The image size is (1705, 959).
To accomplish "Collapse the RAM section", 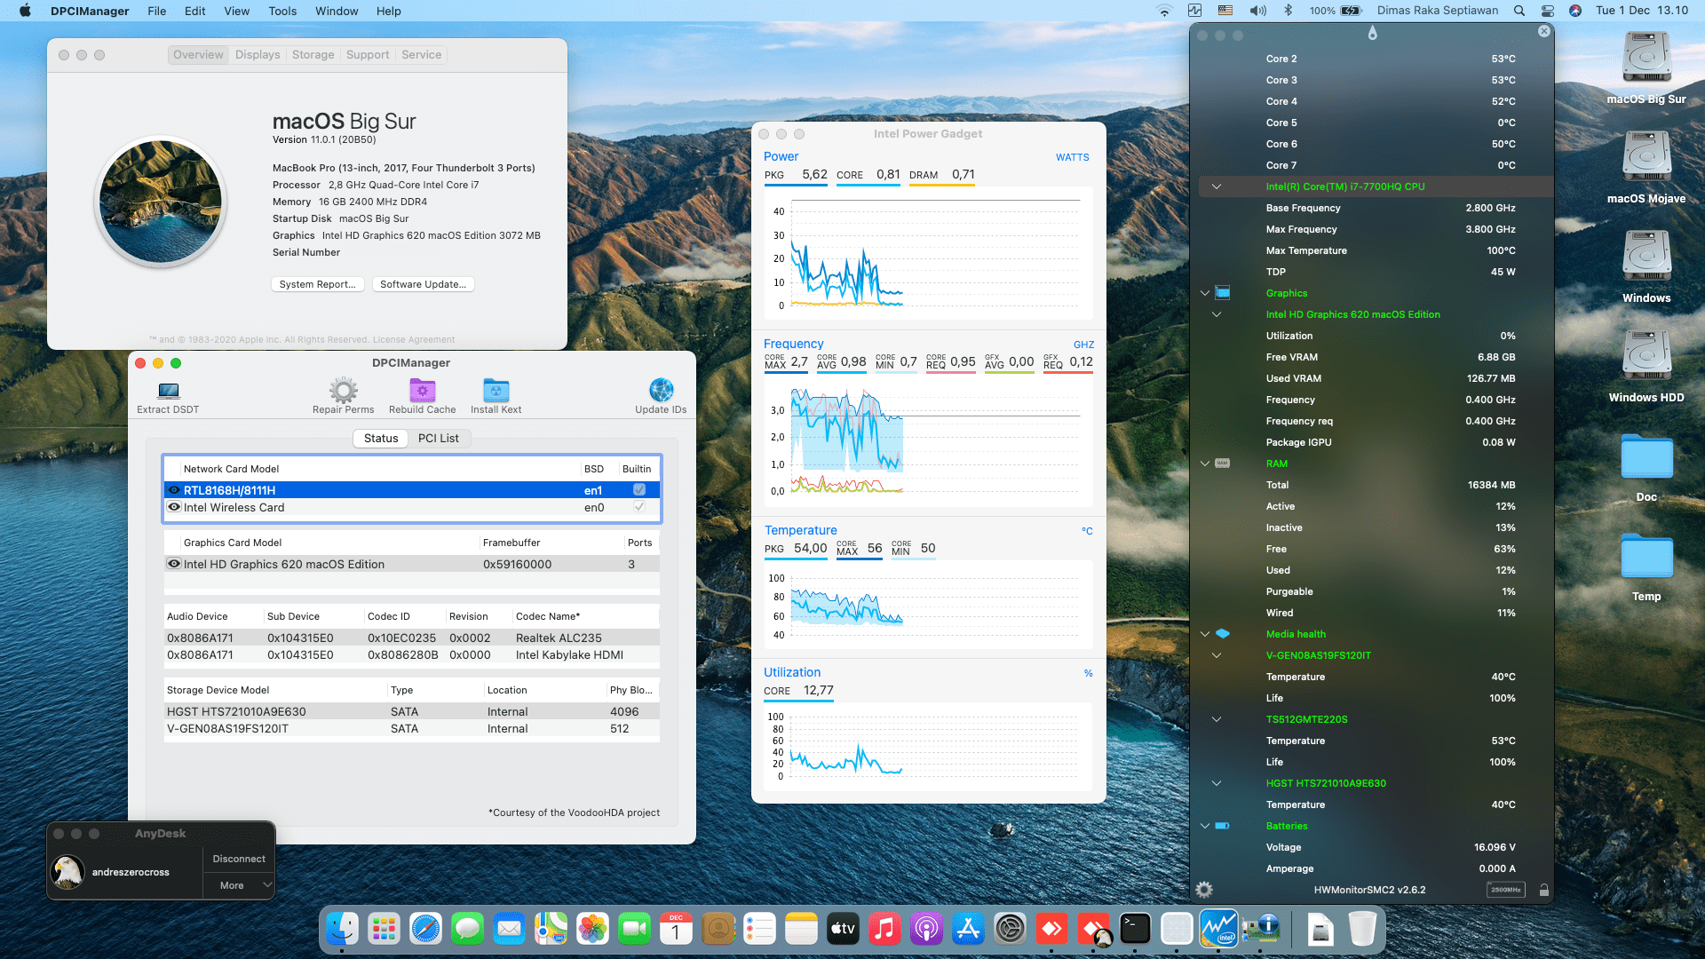I will [1205, 464].
